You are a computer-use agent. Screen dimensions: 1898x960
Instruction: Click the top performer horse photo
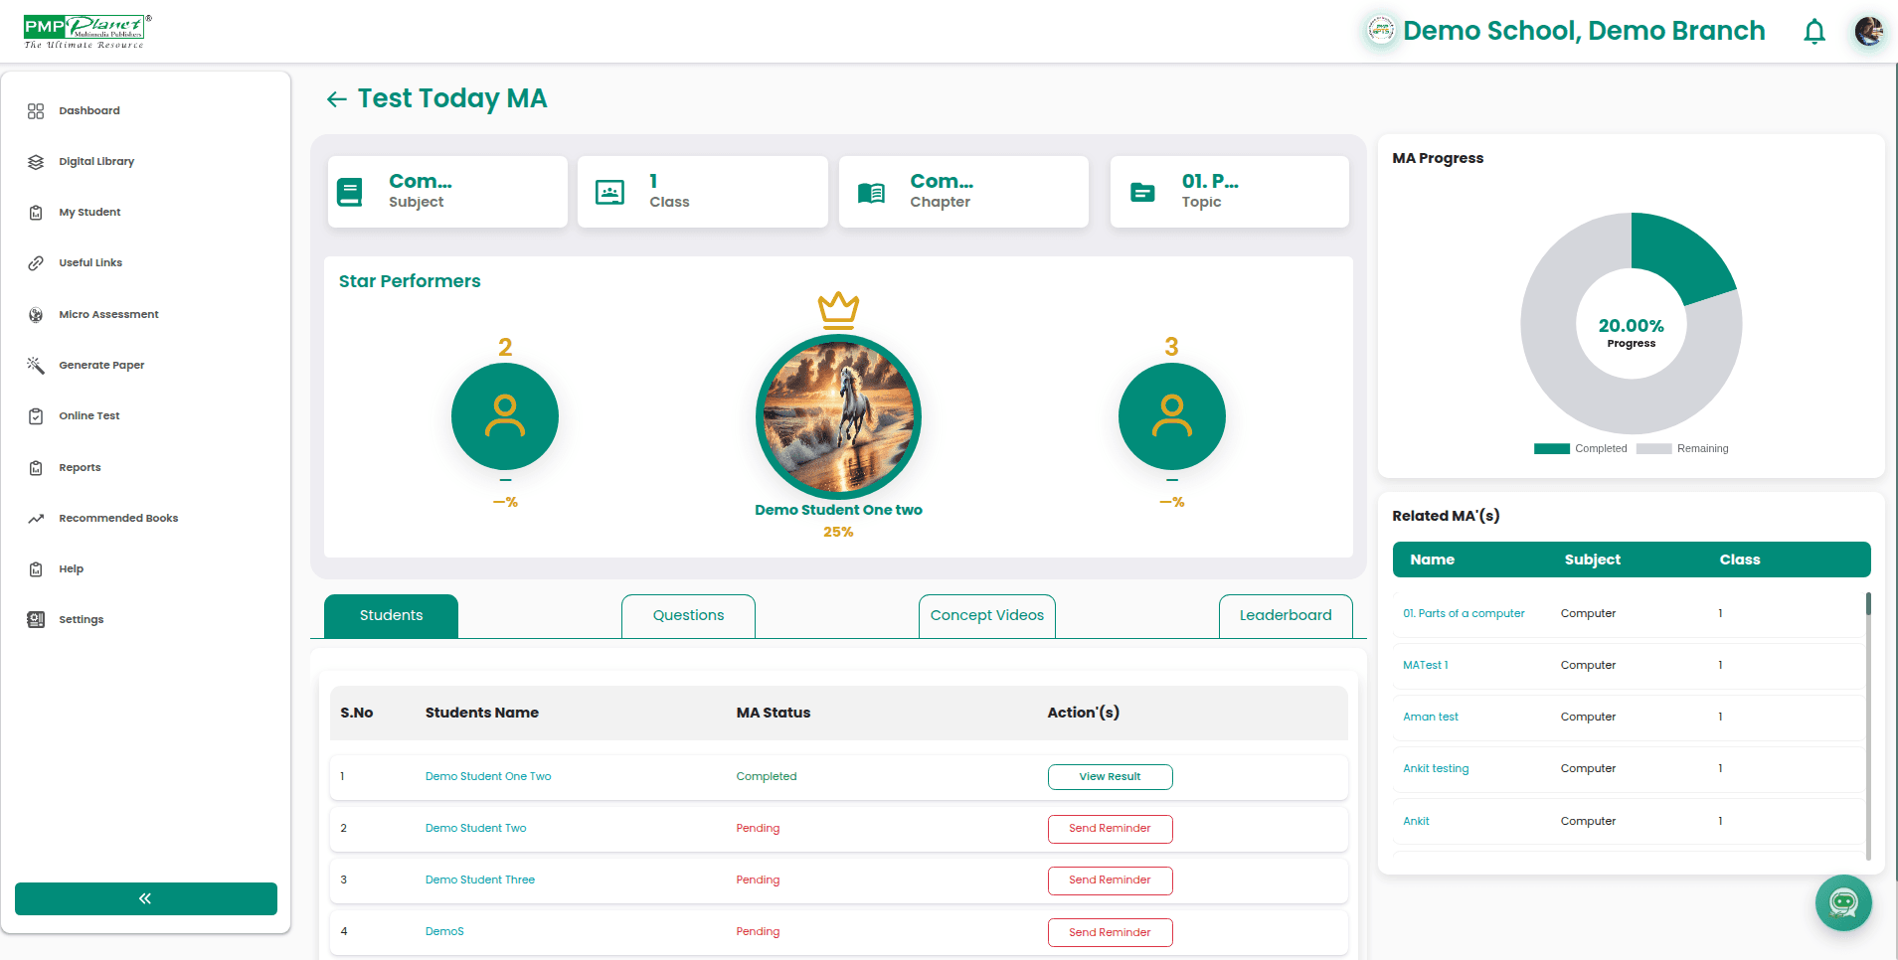point(838,417)
